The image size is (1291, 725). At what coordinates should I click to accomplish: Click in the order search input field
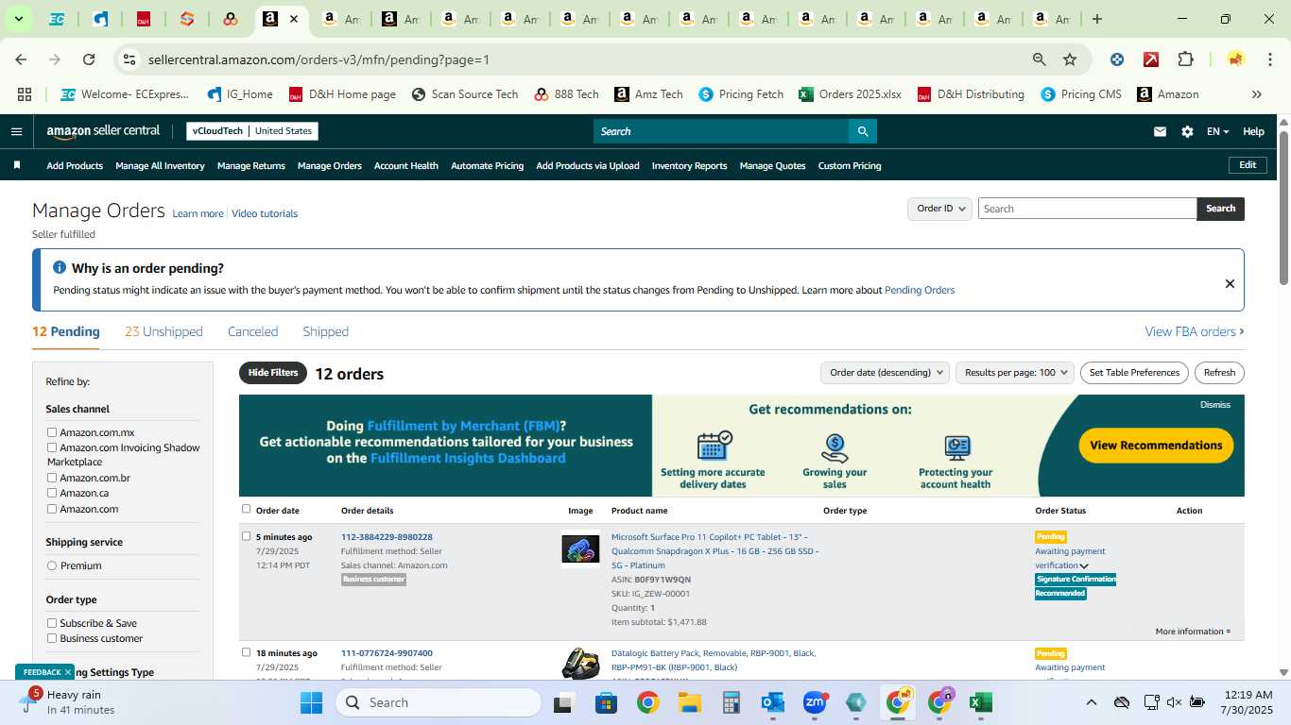click(x=1087, y=209)
